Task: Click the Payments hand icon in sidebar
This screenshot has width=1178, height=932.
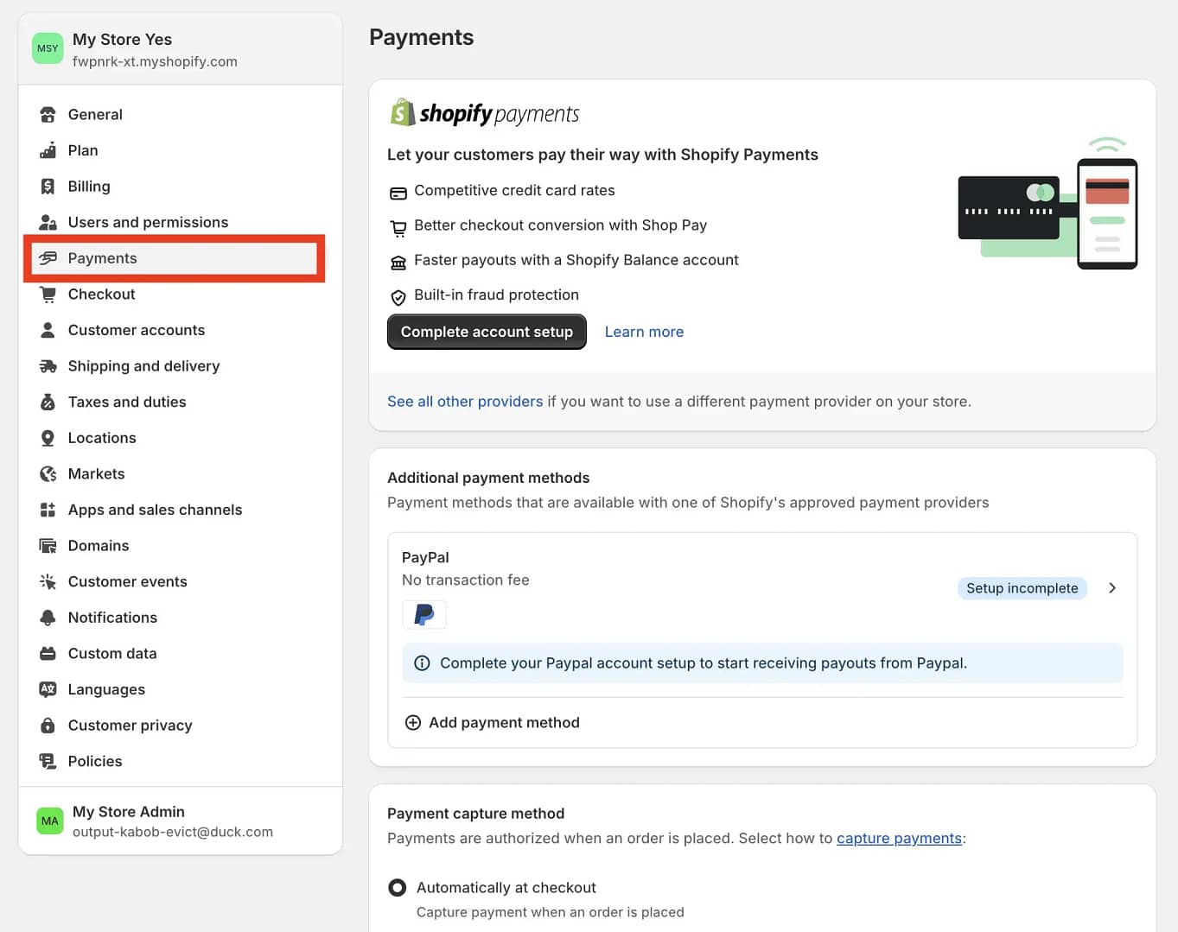Action: pos(48,258)
